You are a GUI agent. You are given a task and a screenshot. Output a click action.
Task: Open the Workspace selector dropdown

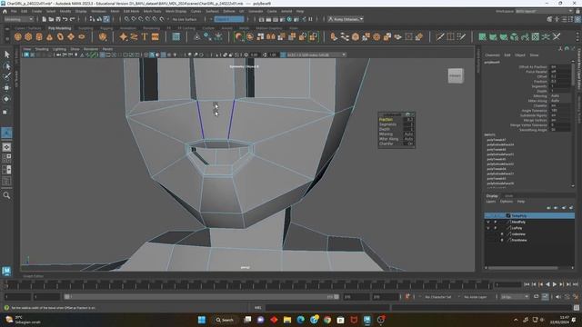click(x=544, y=11)
